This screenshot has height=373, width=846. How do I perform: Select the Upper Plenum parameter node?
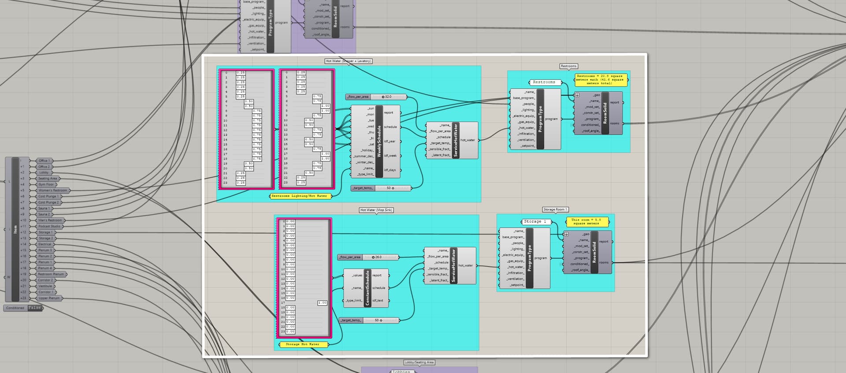click(x=49, y=298)
